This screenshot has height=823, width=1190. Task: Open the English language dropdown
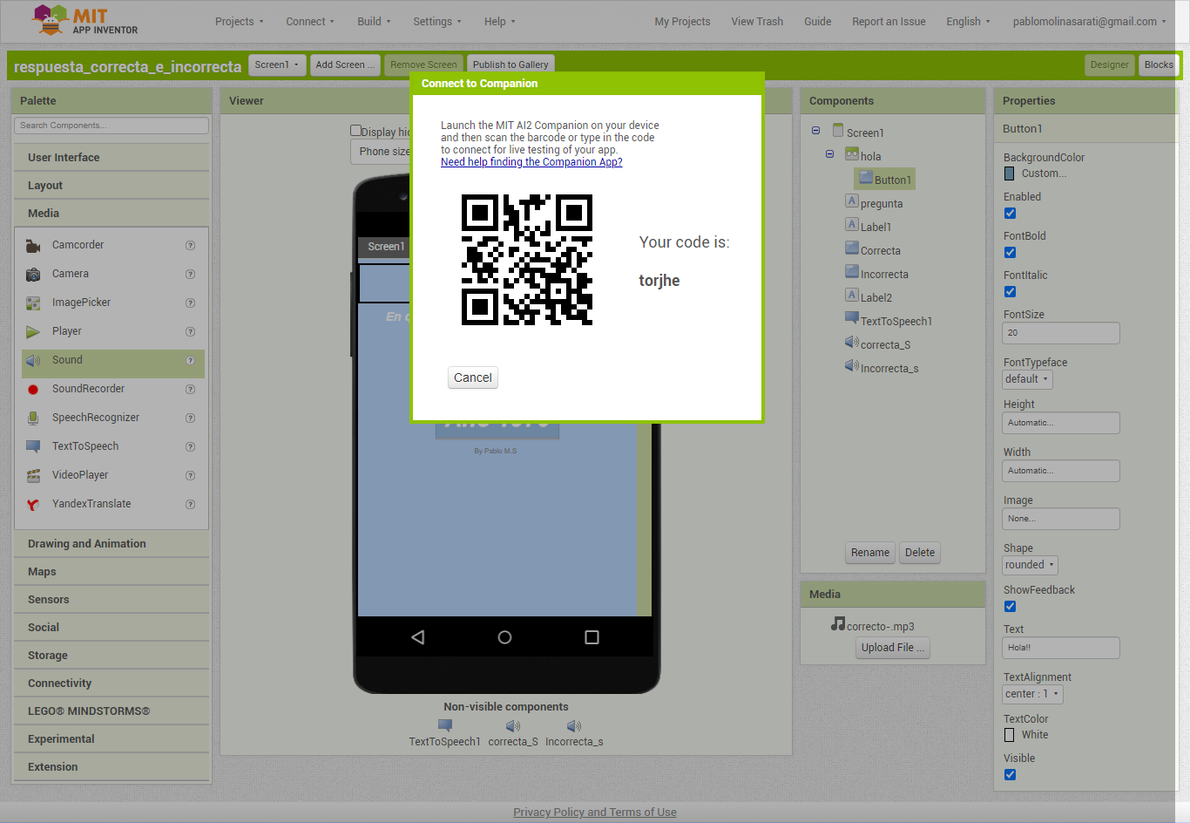point(968,22)
